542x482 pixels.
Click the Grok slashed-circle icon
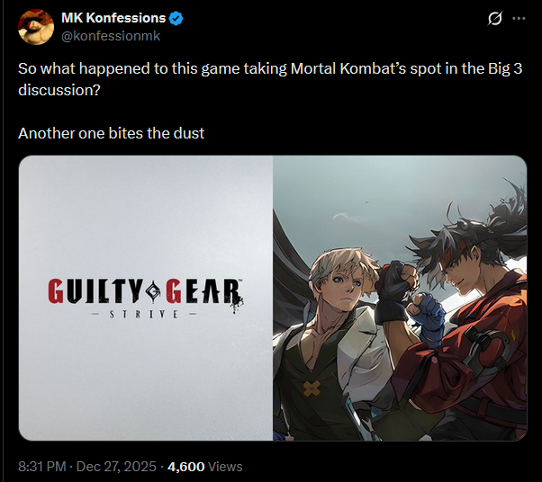coord(494,18)
